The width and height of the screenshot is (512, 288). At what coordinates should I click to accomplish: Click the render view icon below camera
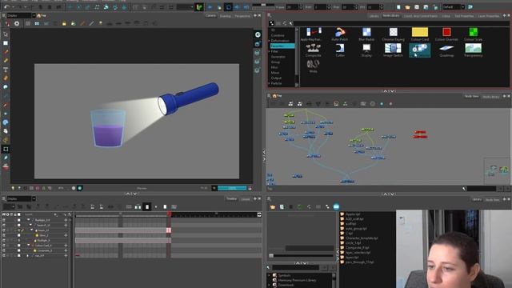pyautogui.click(x=80, y=188)
